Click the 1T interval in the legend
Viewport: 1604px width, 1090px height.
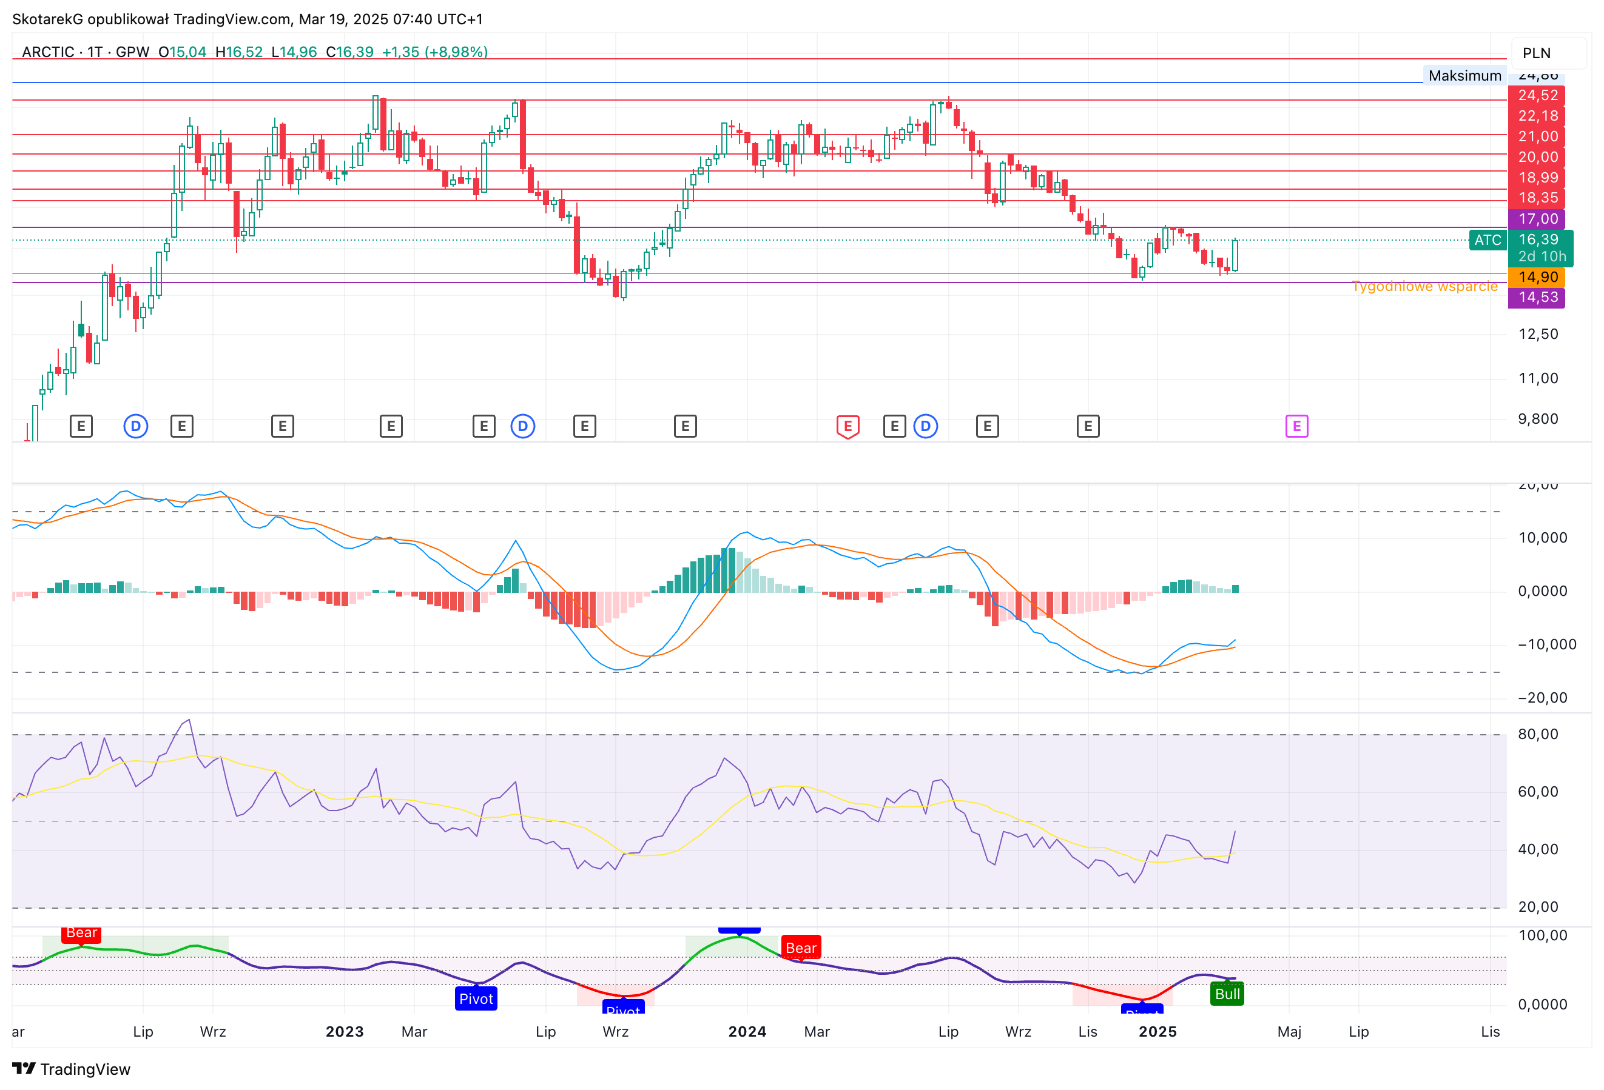point(95,52)
